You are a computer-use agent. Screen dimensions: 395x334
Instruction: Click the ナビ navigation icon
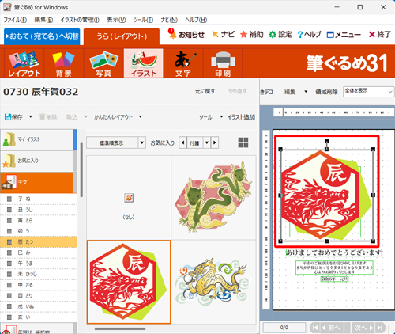coord(224,34)
